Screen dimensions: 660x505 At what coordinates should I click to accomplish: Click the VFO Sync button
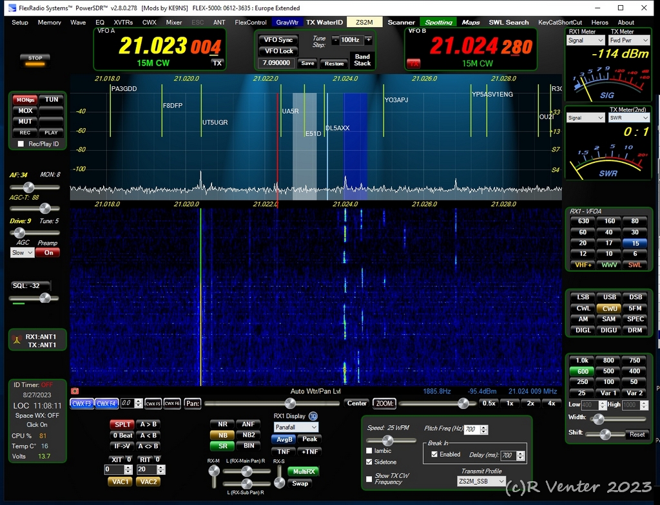[278, 40]
